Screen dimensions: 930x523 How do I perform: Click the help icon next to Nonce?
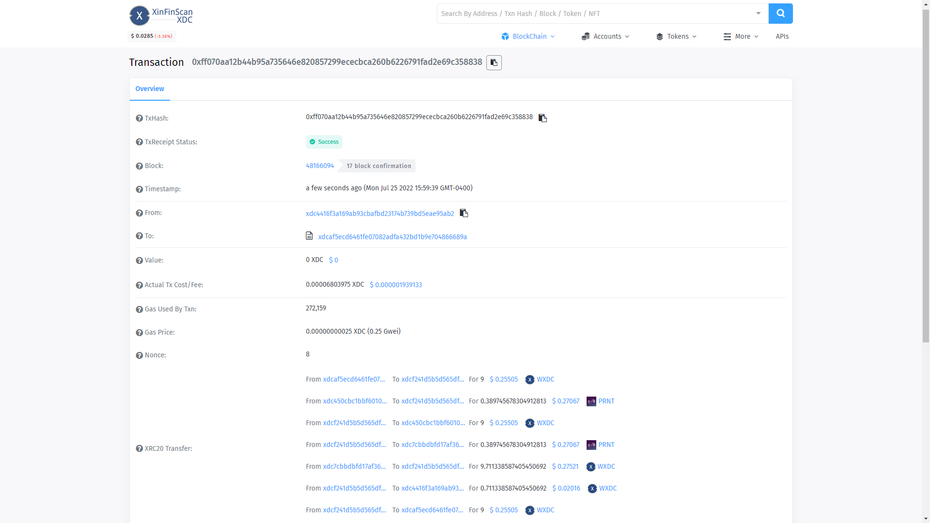click(139, 355)
